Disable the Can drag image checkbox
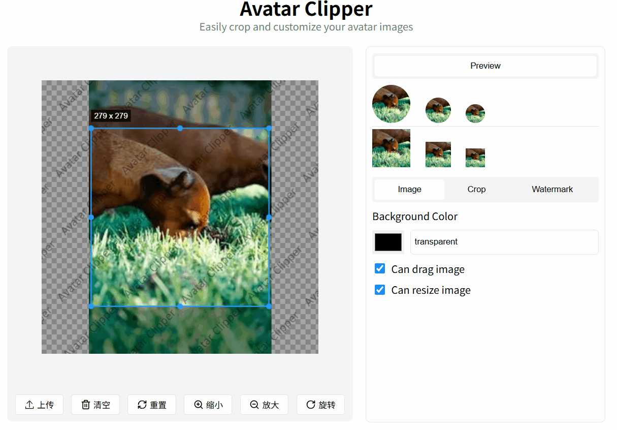 (380, 269)
